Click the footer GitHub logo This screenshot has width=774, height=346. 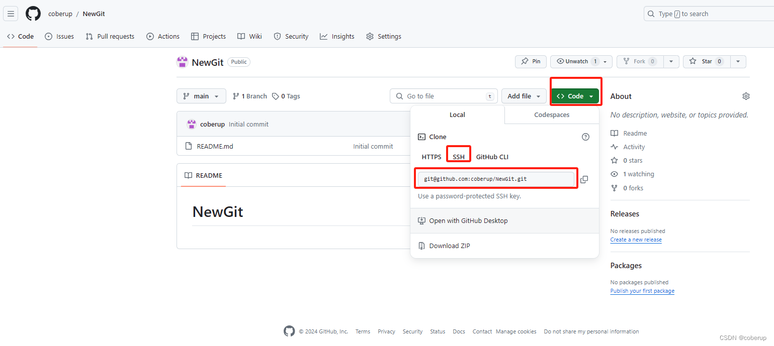coord(289,331)
